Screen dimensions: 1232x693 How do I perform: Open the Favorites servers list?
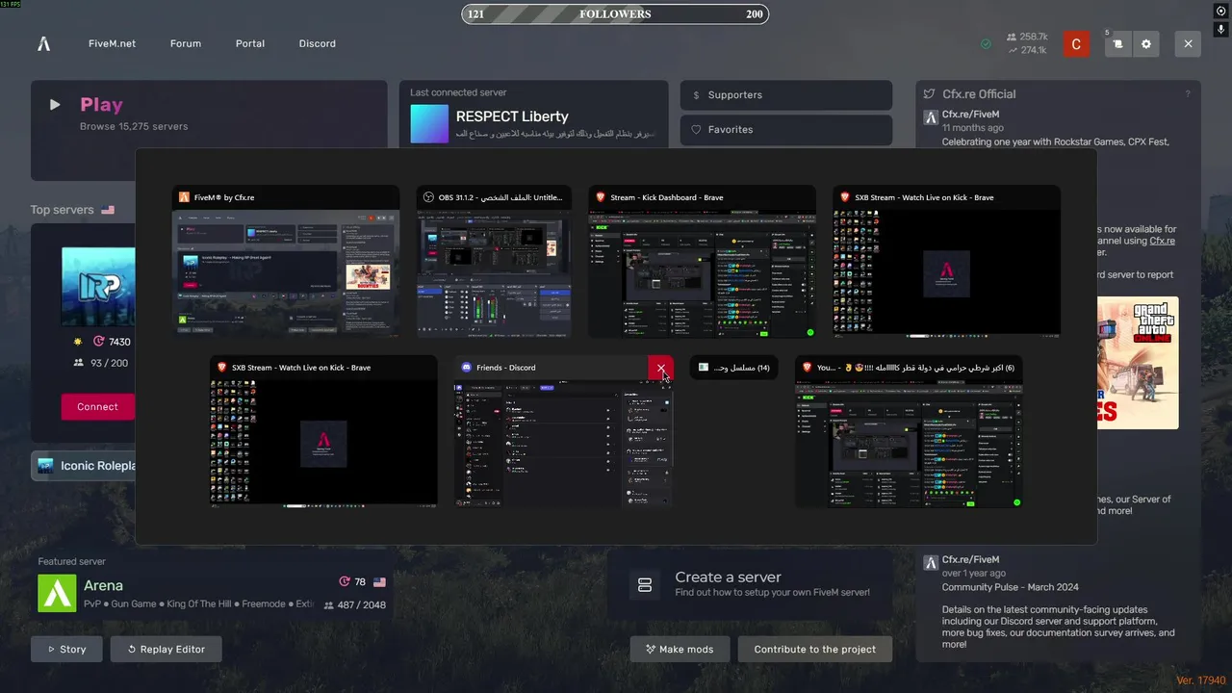click(786, 130)
